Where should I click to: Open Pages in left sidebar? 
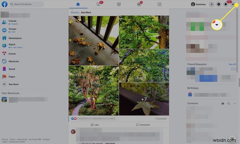pyautogui.click(x=8, y=76)
